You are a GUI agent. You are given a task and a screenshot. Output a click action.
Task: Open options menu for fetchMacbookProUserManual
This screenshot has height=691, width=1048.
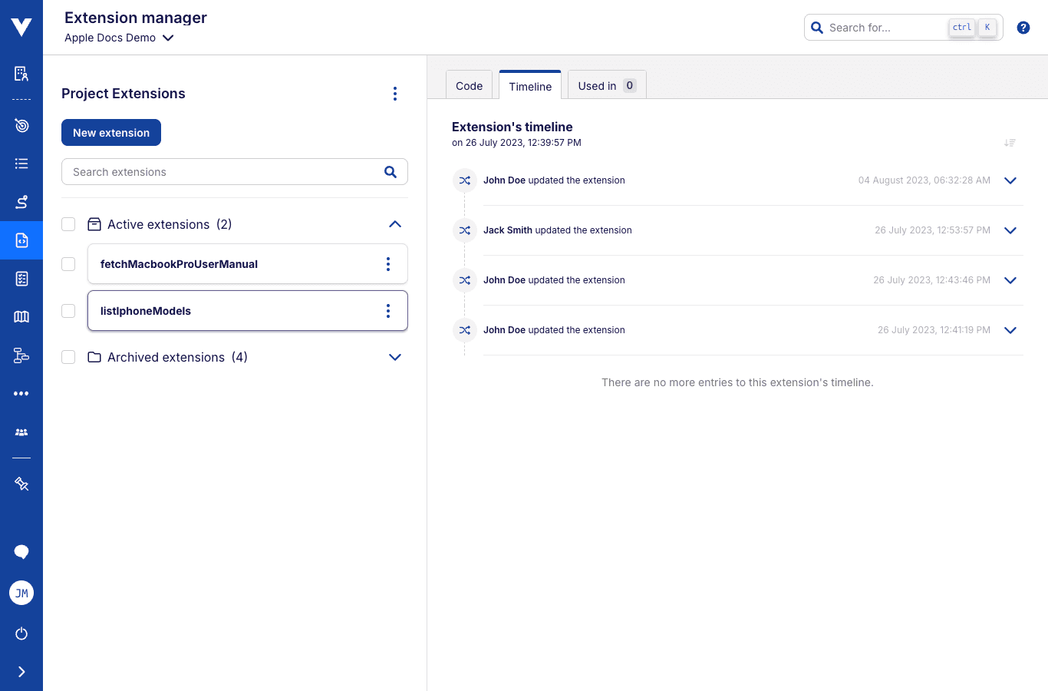tap(388, 264)
